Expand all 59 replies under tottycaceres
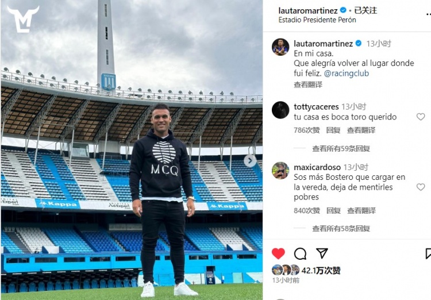The width and height of the screenshot is (431, 300). coord(341,149)
